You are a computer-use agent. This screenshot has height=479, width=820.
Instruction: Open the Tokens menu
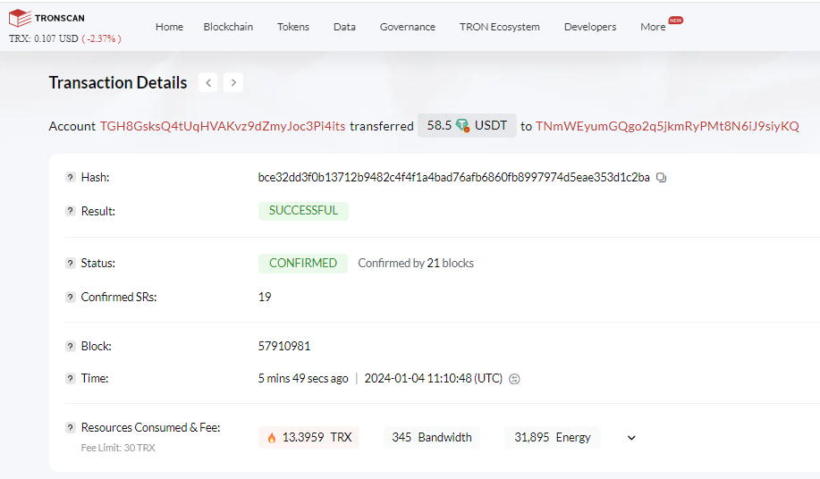[x=293, y=27]
